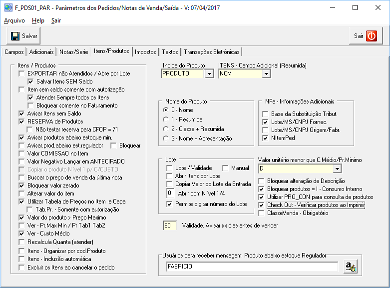Enable Valor COMISSAO no Item
Viewport: 390px width, 288px height.
[21, 153]
